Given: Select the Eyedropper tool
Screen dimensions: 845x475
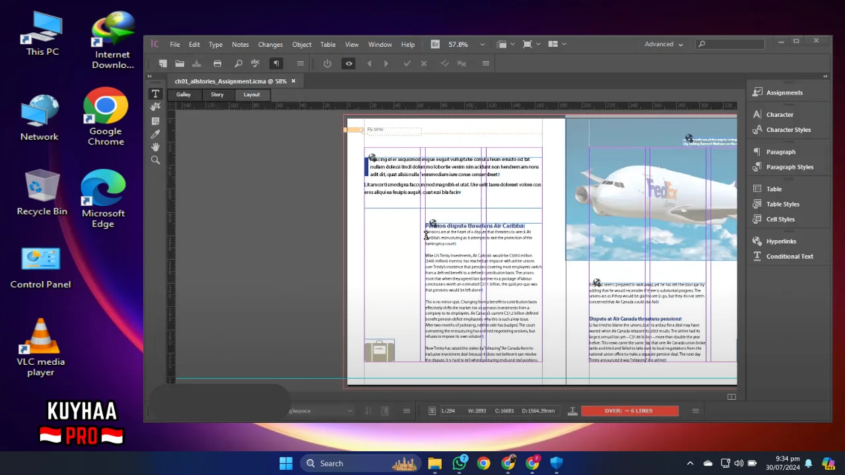Looking at the screenshot, I should (156, 134).
